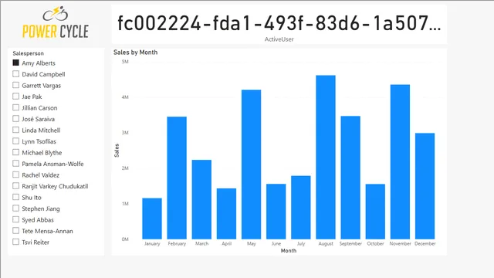The image size is (494, 278).
Task: Click the 'August' axis label
Action: coord(326,244)
